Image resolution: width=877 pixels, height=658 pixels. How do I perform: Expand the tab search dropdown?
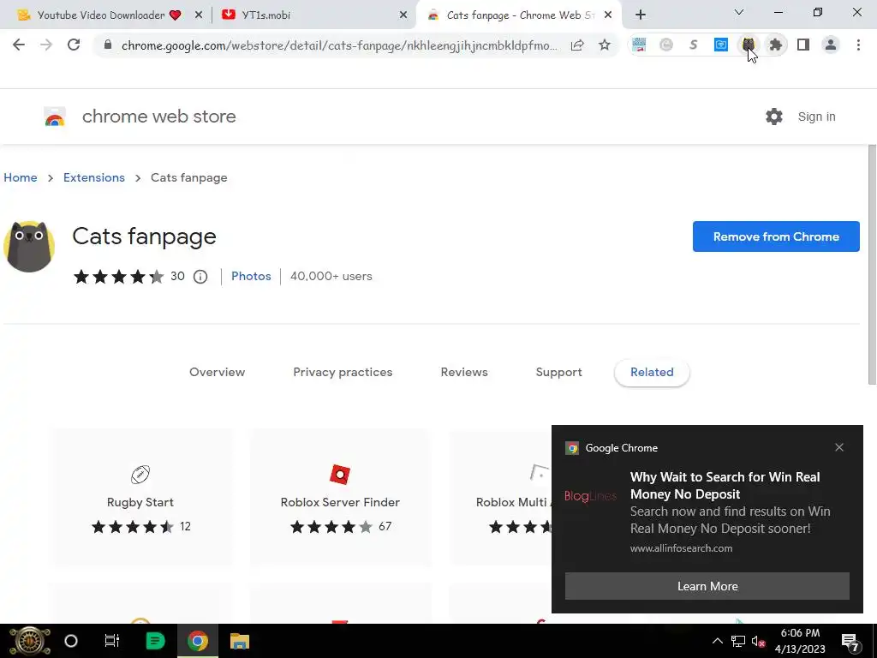click(x=739, y=12)
